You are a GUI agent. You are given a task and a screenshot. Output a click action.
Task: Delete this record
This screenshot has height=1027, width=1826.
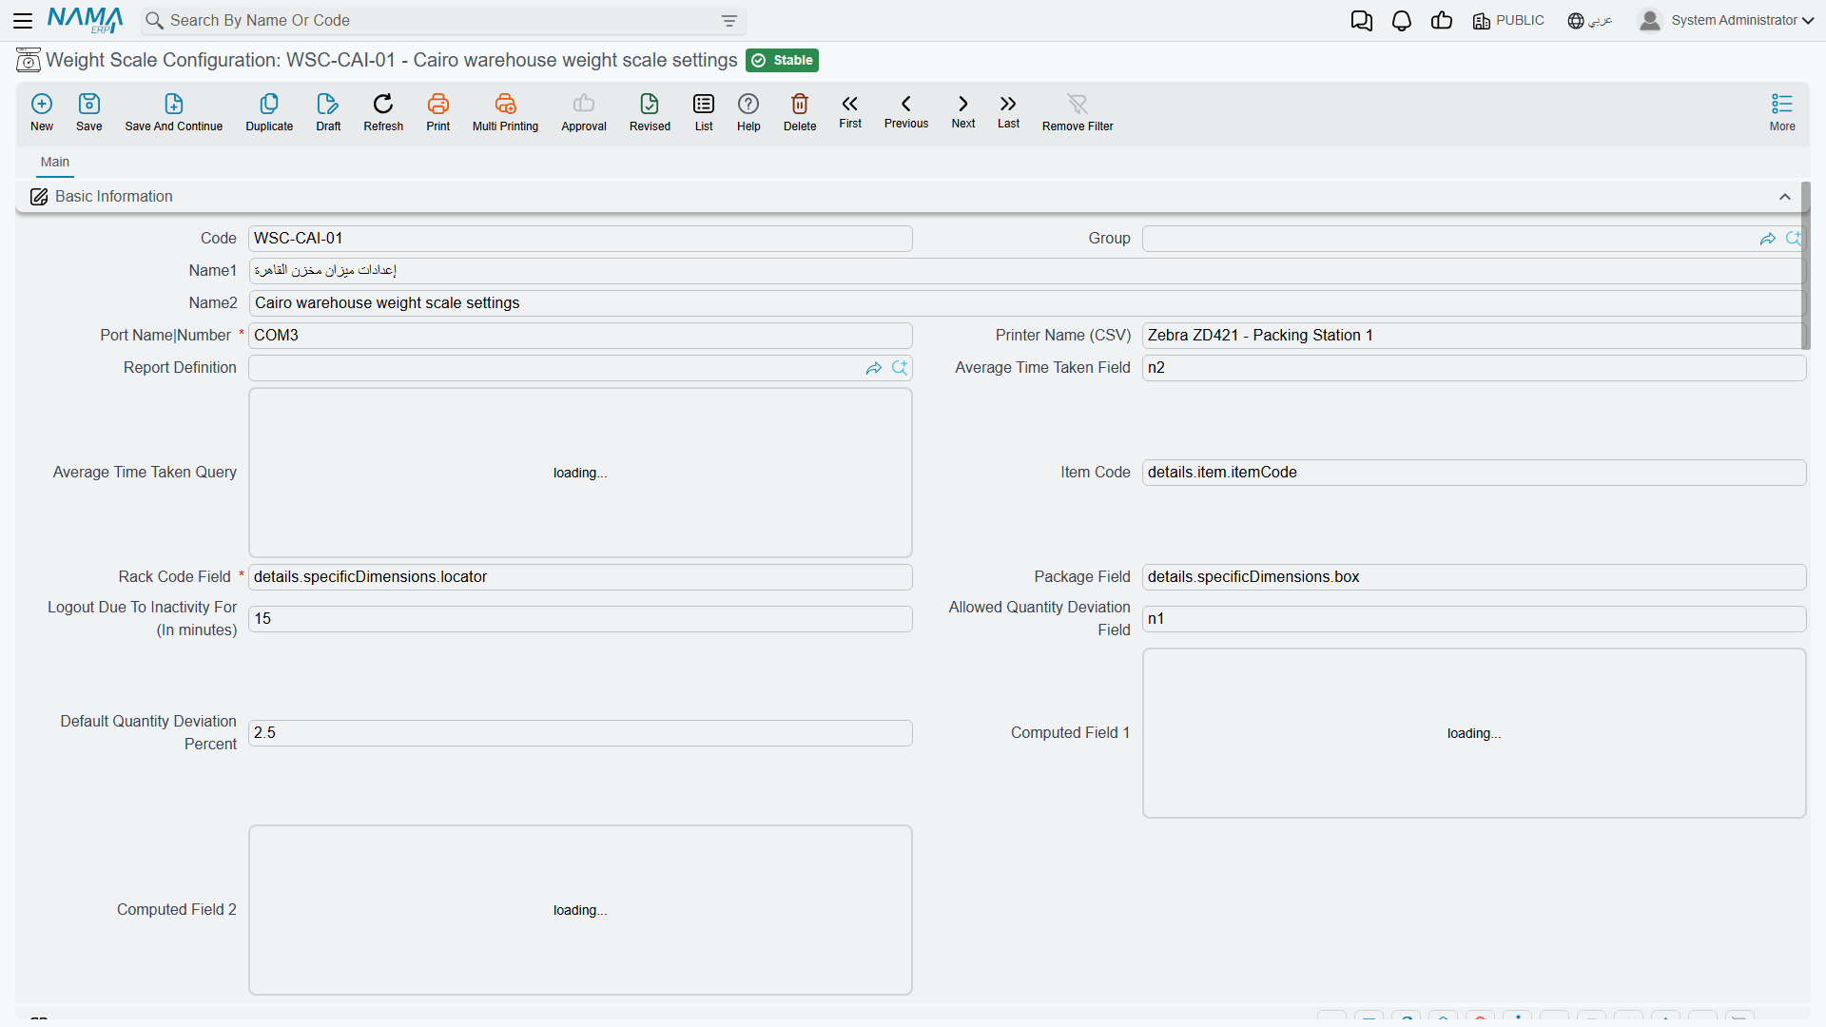(x=800, y=112)
